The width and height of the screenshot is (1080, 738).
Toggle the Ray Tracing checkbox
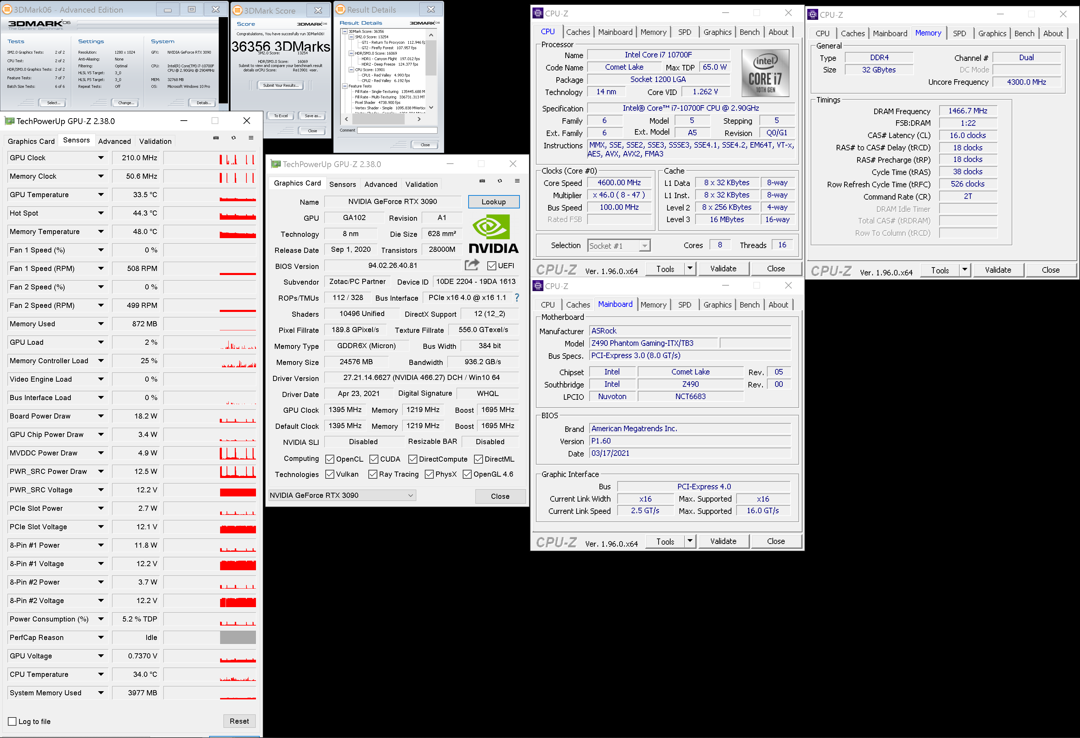tap(373, 474)
